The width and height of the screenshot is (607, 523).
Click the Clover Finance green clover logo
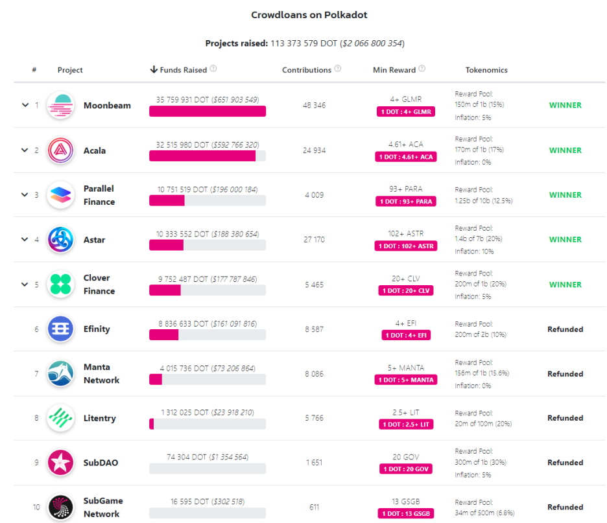60,285
